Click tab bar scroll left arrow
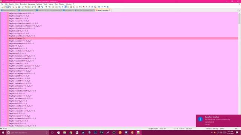Screen dimensions: 241x135 [x=238, y=10]
